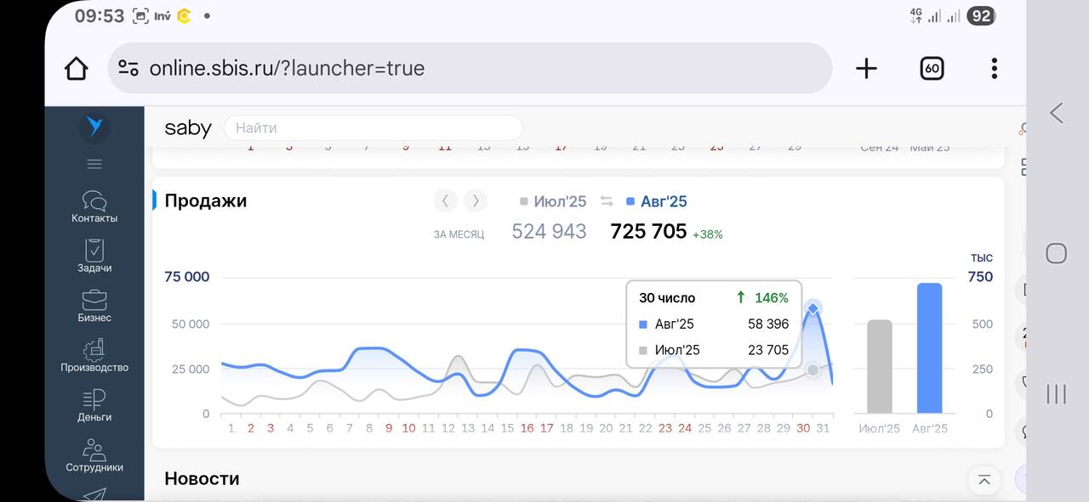This screenshot has width=1089, height=502.
Task: Swap compared months arrows icon
Action: tap(607, 201)
